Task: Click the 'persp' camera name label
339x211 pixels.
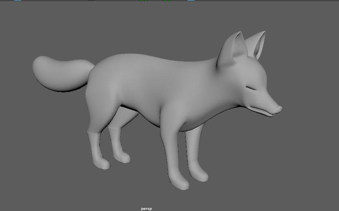Action: [146, 208]
